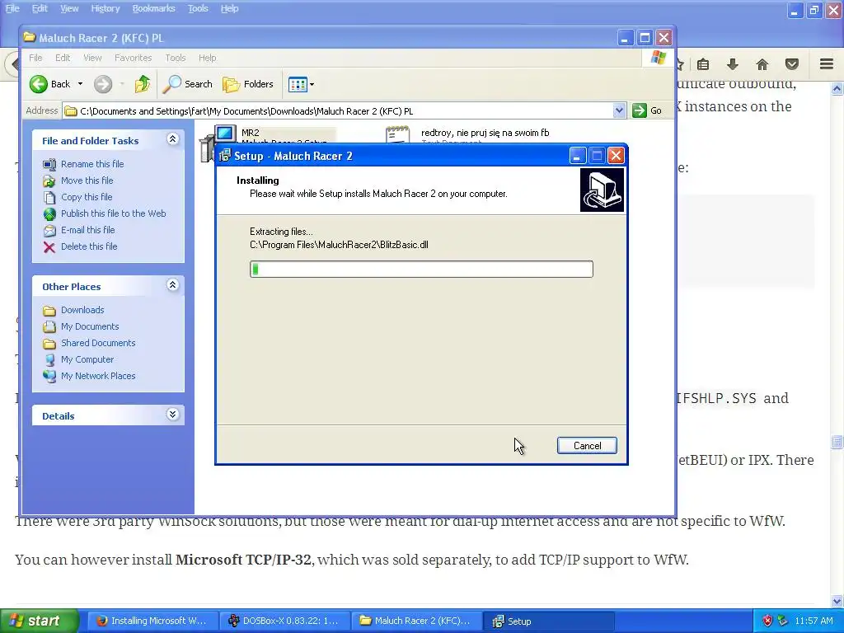
Task: Open the Views dropdown arrow
Action: [x=312, y=85]
